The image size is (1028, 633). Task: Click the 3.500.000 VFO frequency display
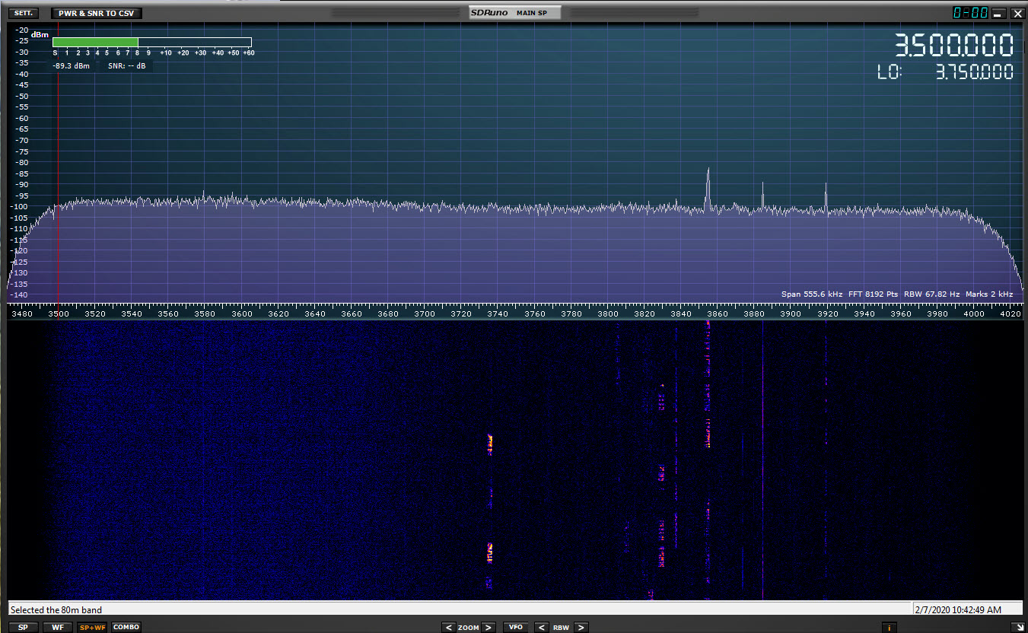pyautogui.click(x=953, y=46)
